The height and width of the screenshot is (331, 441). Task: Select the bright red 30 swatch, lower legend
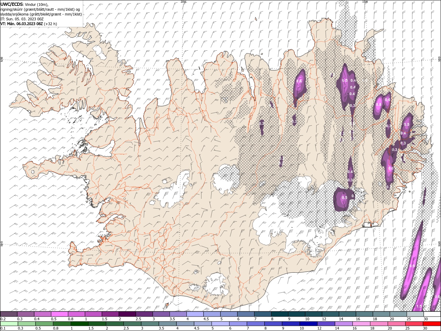tap(432, 324)
